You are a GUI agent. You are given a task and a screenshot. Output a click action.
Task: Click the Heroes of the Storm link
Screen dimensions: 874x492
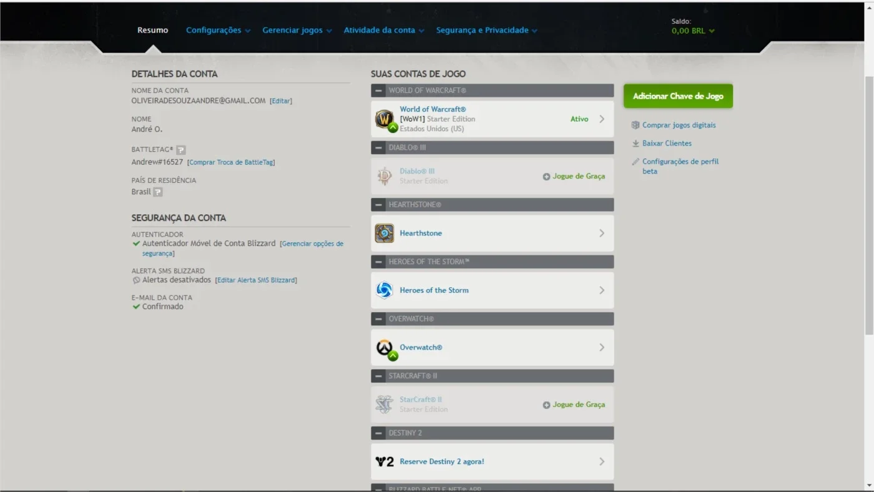click(x=434, y=290)
